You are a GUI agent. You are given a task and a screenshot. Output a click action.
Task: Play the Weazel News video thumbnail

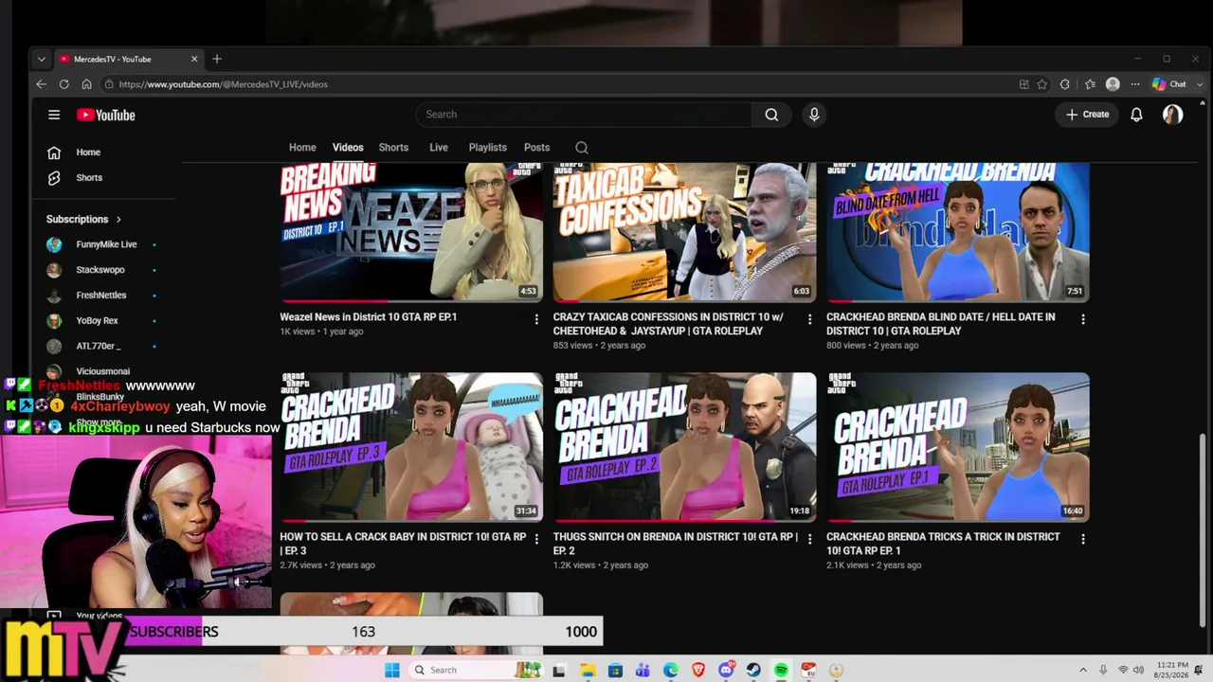point(411,232)
